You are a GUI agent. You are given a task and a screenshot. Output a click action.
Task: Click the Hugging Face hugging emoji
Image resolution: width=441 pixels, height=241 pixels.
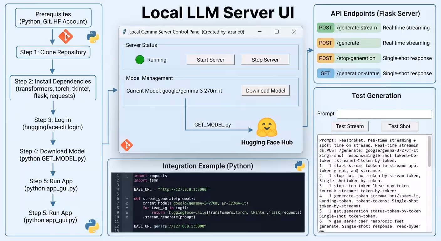[x=267, y=127]
